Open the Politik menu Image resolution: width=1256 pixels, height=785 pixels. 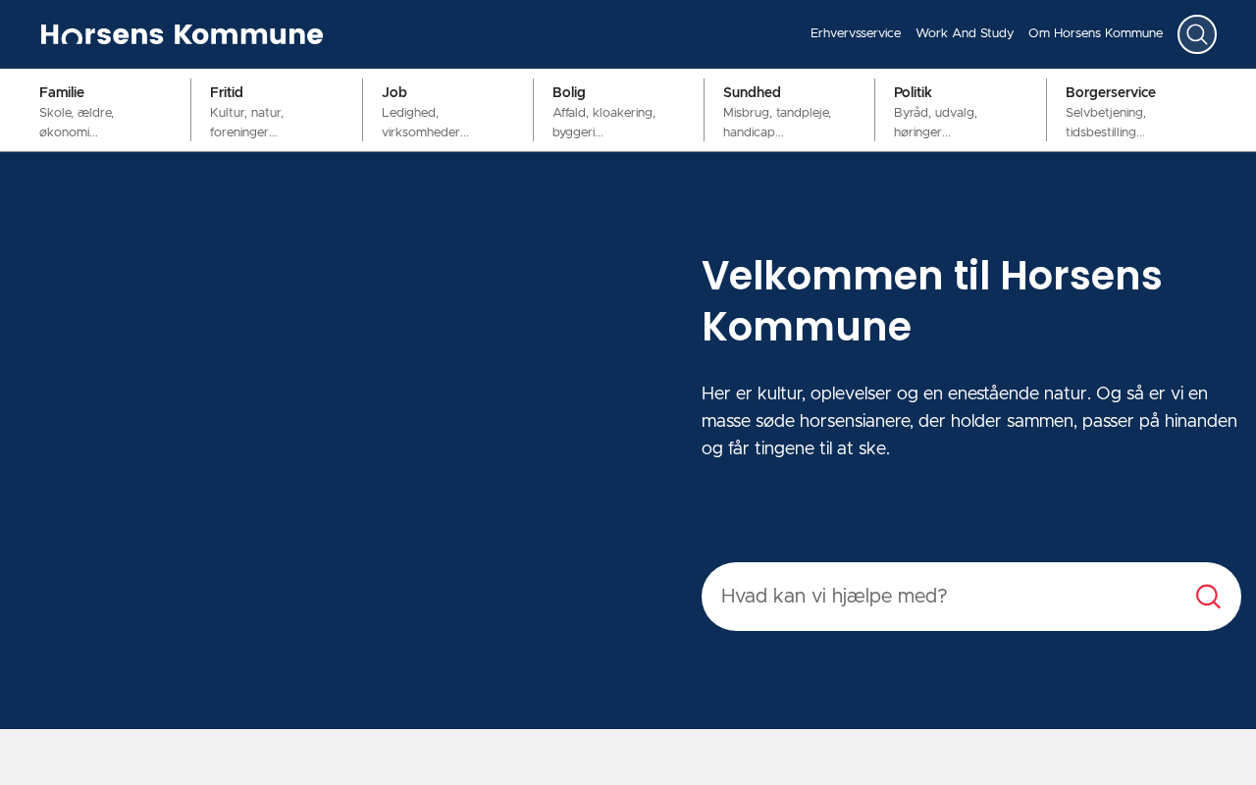(x=960, y=111)
